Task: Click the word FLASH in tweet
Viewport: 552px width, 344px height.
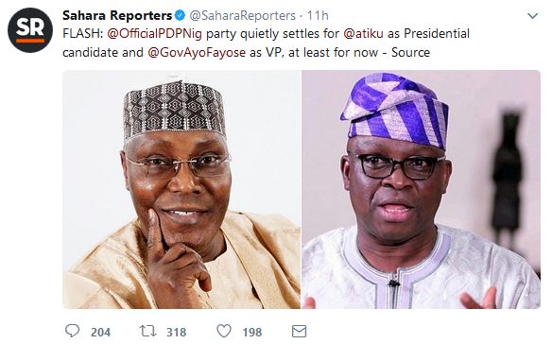Action: click(83, 34)
